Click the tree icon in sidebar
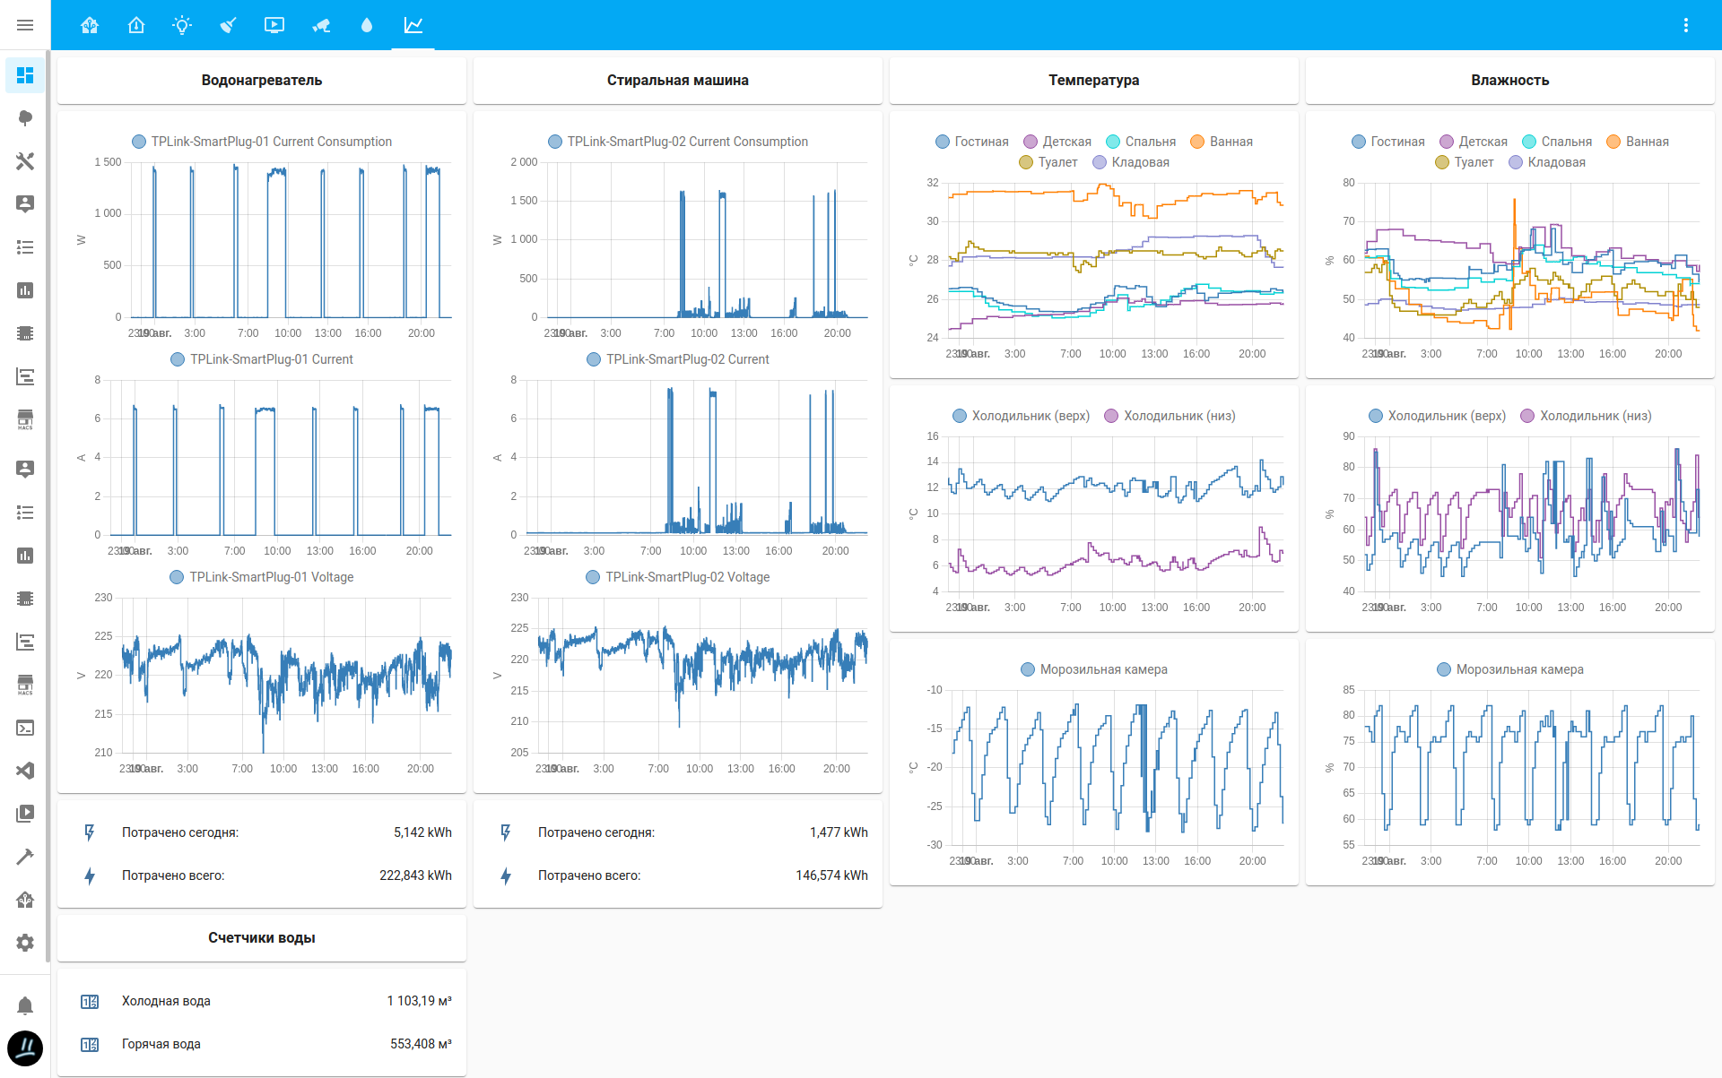 tap(25, 118)
